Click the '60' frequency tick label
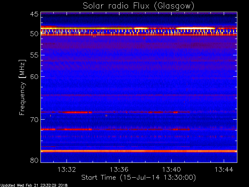The width and height of the screenshot is (249, 187). [x=34, y=77]
